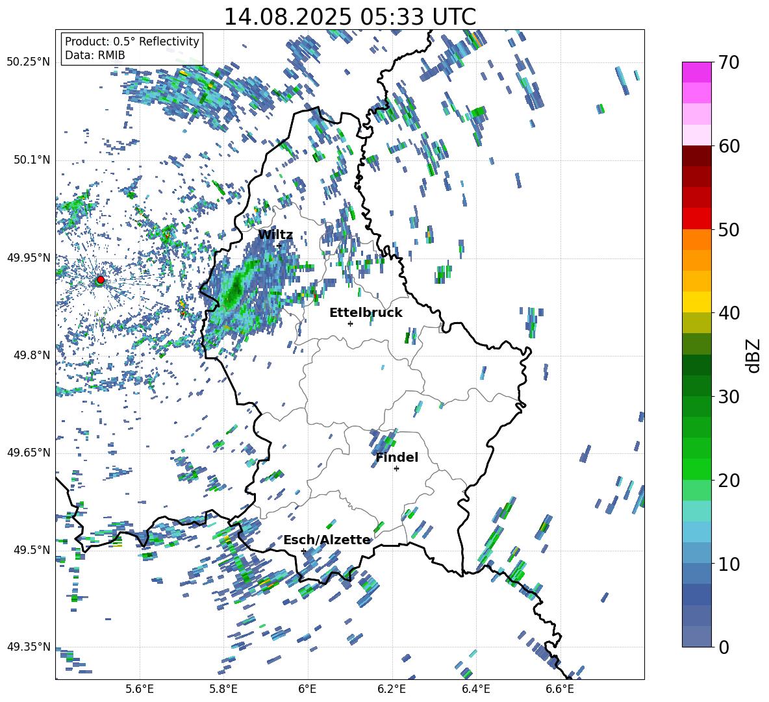The image size is (769, 702).
Task: Click the 'Findel' city label
Action: (x=397, y=457)
